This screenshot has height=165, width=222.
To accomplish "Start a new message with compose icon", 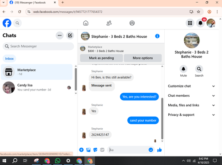I will [x=70, y=35].
